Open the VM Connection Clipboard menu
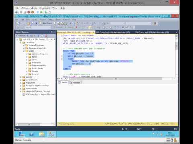 pos(45,8)
